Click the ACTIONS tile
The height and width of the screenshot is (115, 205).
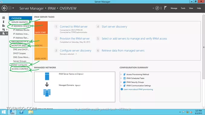41,41
